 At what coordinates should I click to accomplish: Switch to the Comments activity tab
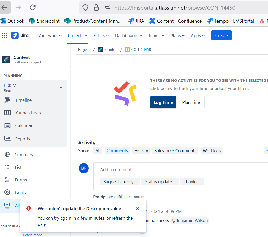117,150
